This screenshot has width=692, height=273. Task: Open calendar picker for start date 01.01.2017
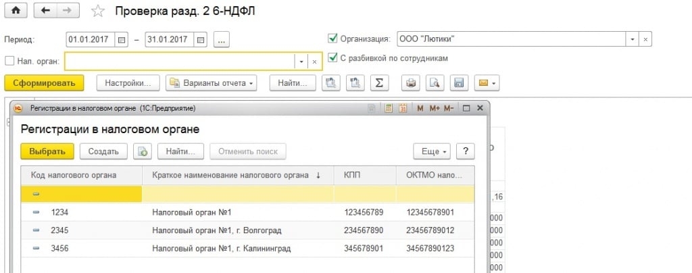[122, 39]
